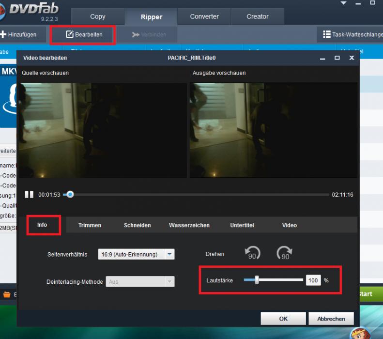
Task: Click the Verbinden toolbar button
Action: [x=149, y=34]
